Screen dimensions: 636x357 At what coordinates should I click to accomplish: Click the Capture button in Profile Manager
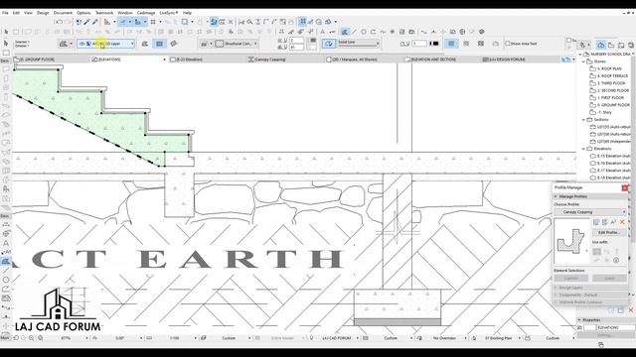pyautogui.click(x=571, y=278)
